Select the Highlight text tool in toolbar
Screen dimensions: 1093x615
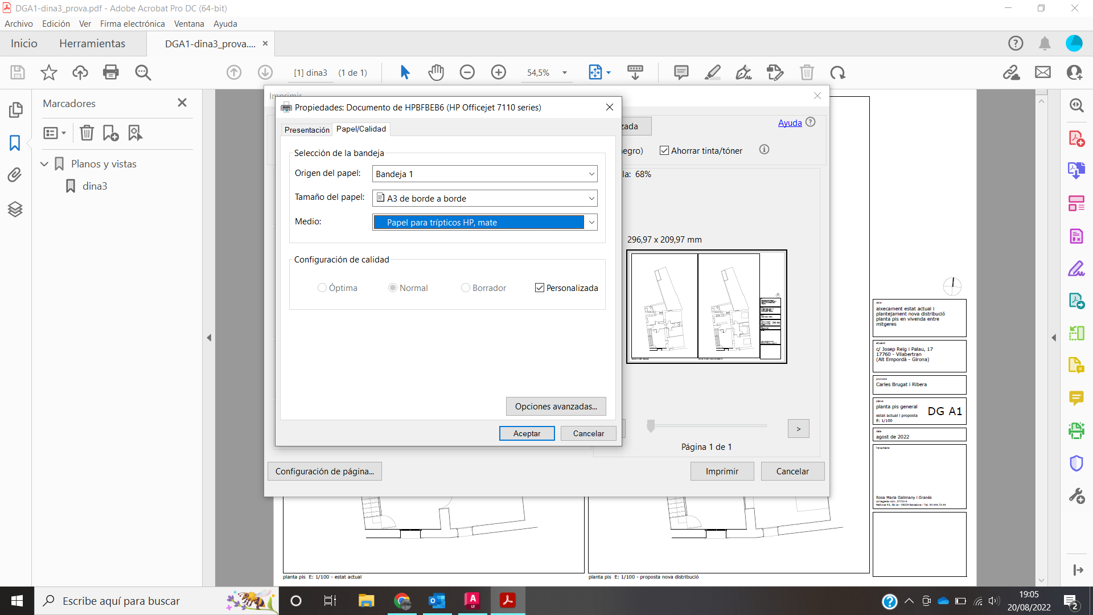coord(713,72)
